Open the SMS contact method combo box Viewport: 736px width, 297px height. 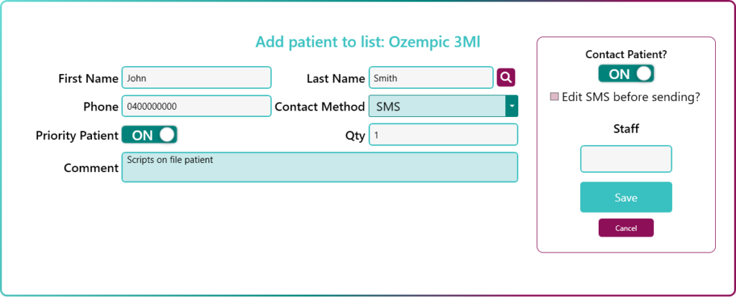[437, 106]
